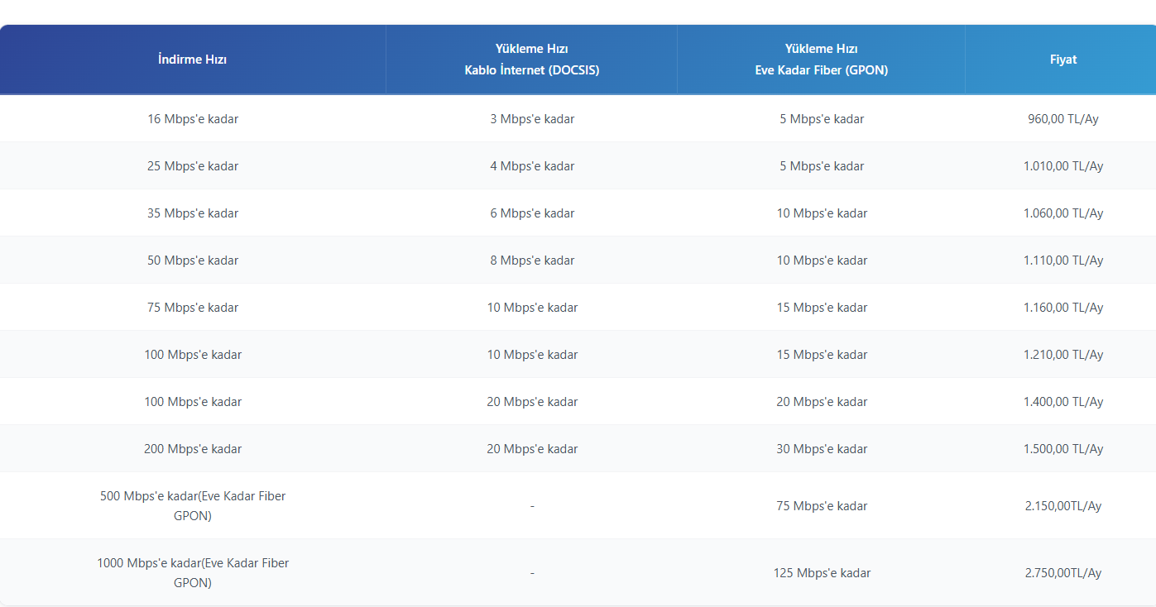Pick GPON 10 Mbps cell in 50 Mbps row
1156x607 pixels.
point(822,260)
